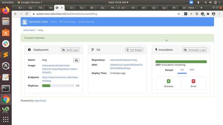223x125 pixels.
Task: Click the Invocations lightning bolt icon
Action: 156,50
